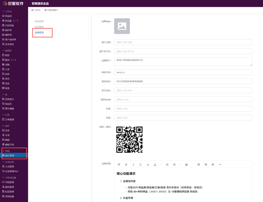Apply underline using the U toolbar icon
Viewport: 263px width, 202px height.
[x=140, y=165]
